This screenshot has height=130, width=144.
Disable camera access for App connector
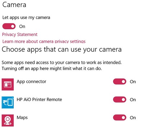click(x=120, y=82)
